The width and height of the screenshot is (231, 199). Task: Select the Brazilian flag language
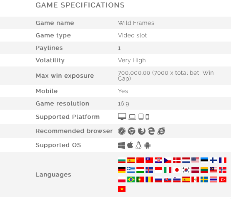pyautogui.click(x=131, y=179)
